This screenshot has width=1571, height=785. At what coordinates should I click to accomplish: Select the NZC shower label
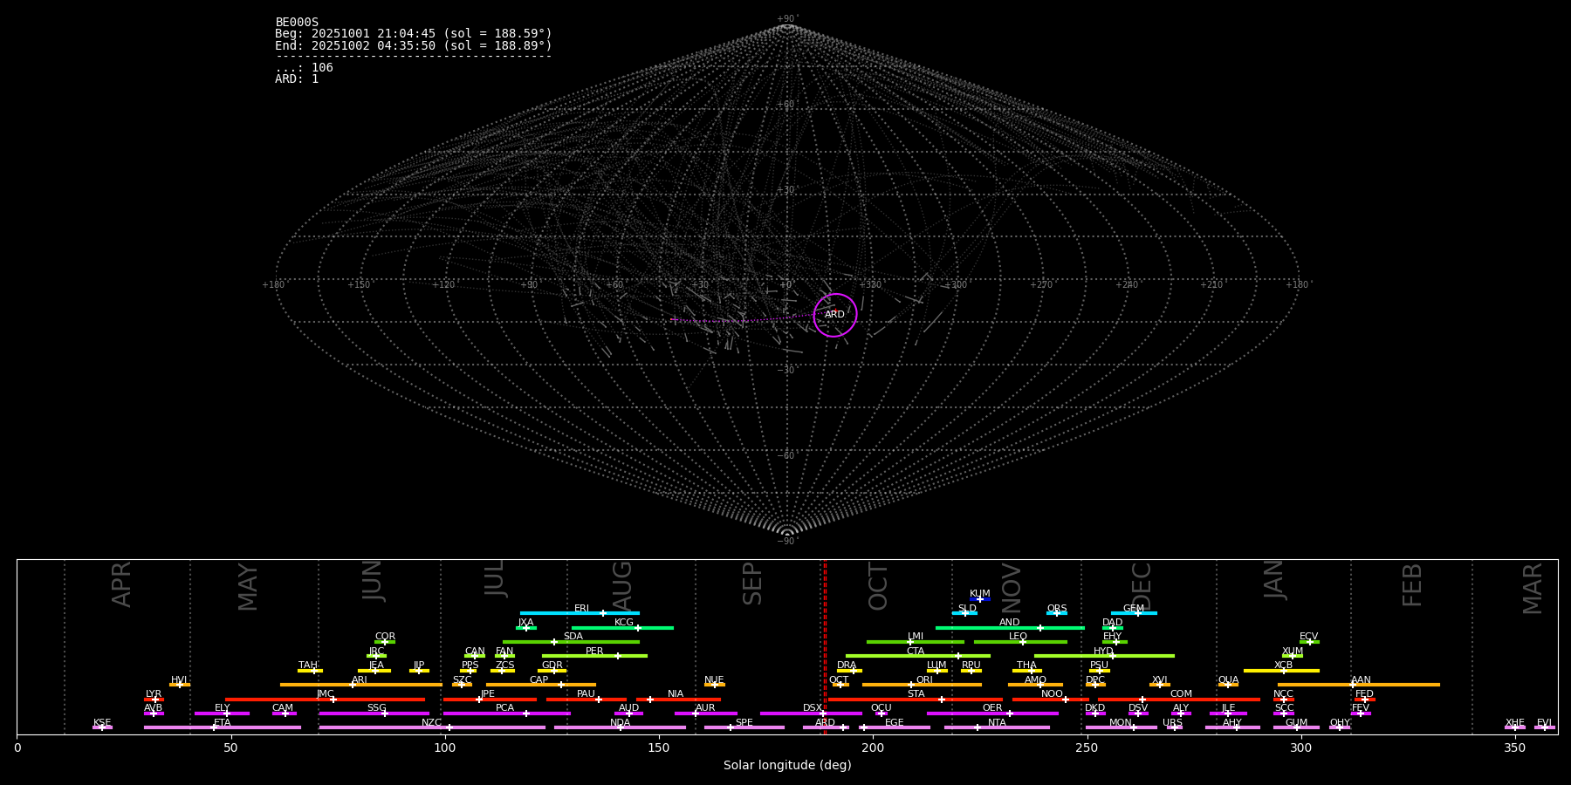tap(432, 723)
